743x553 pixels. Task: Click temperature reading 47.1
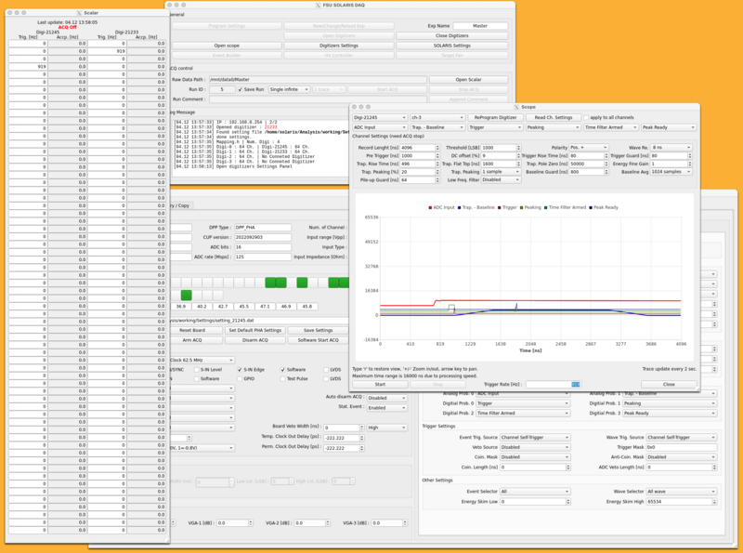(x=265, y=307)
